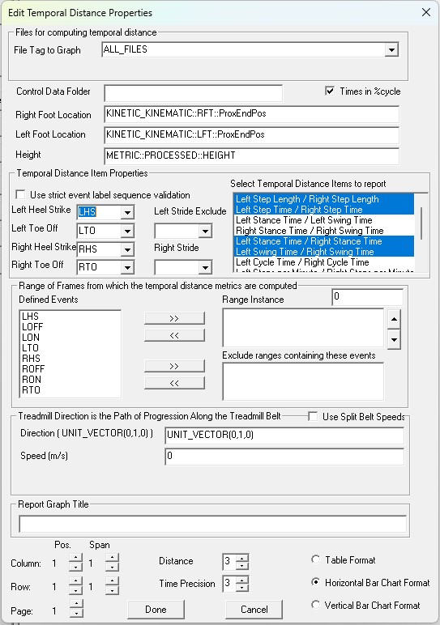The height and width of the screenshot is (625, 440).
Task: Move range event up with the up arrow
Action: click(394, 319)
